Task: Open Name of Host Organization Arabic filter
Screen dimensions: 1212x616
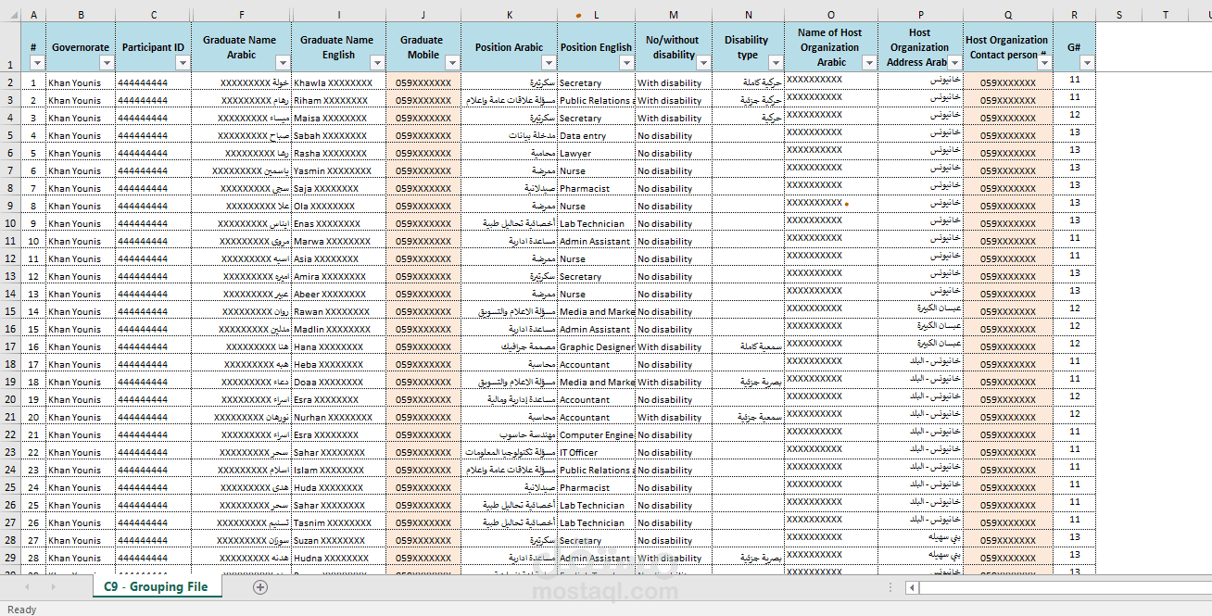Action: [869, 63]
